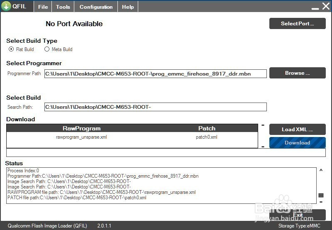
Task: Click the Exit button
Action: click(297, 215)
